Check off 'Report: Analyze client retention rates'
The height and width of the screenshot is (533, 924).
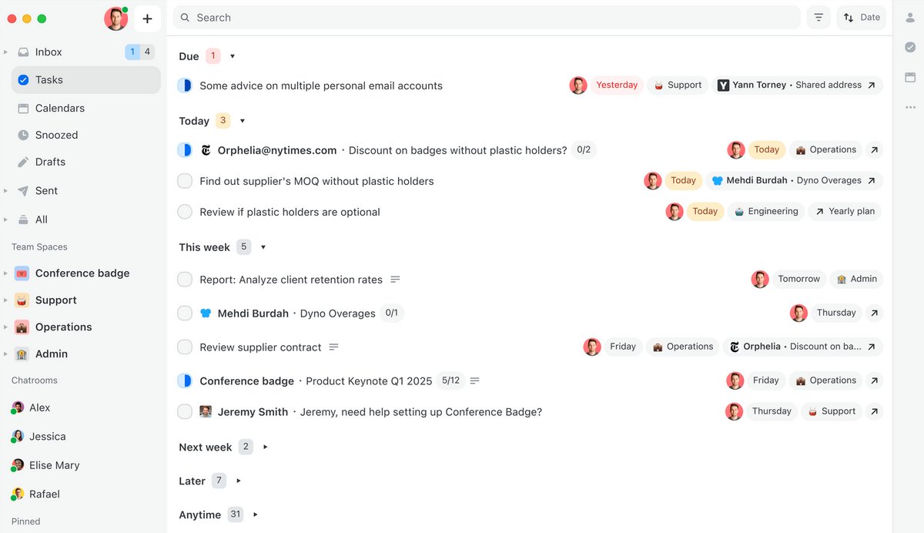coord(185,280)
